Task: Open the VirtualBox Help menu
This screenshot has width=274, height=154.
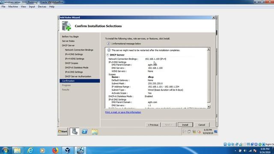Action: 52,7
